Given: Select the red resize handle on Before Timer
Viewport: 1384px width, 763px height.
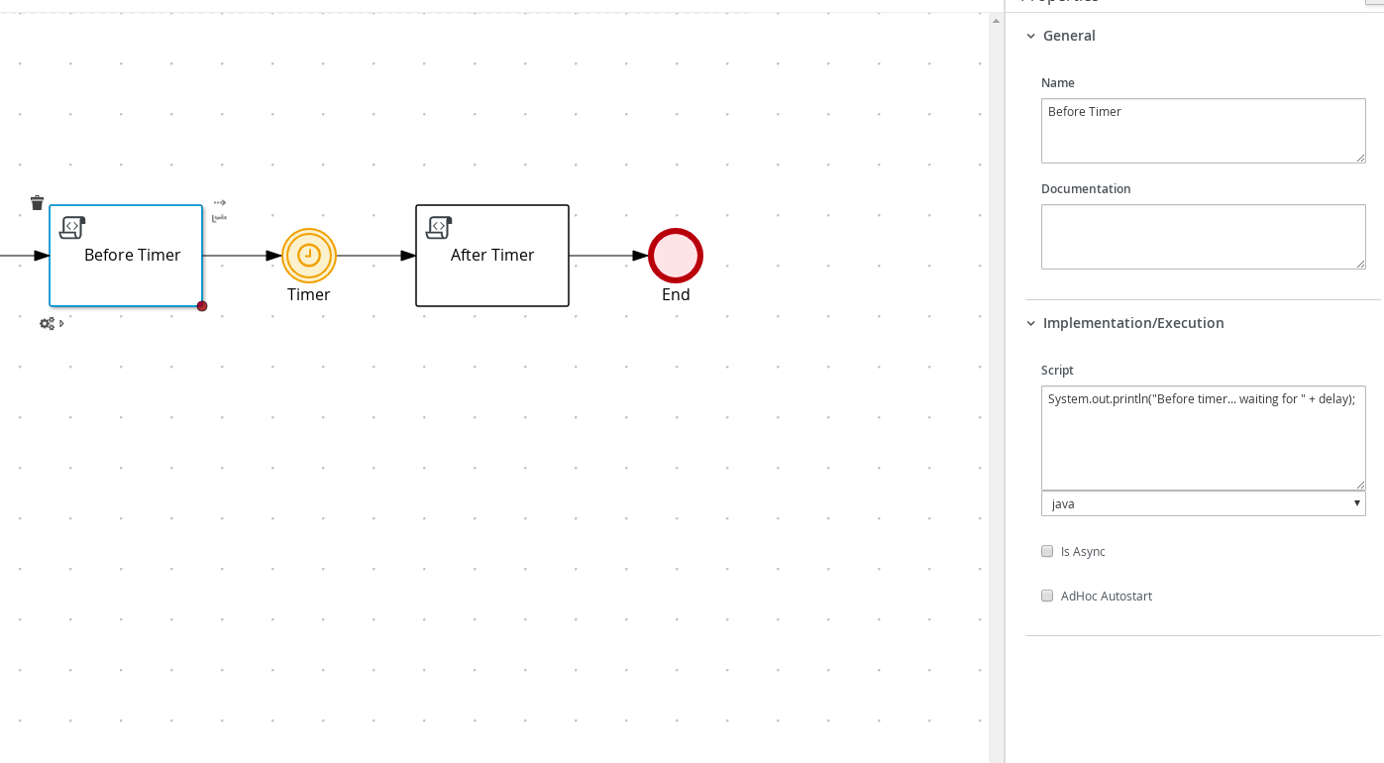Looking at the screenshot, I should click(202, 306).
